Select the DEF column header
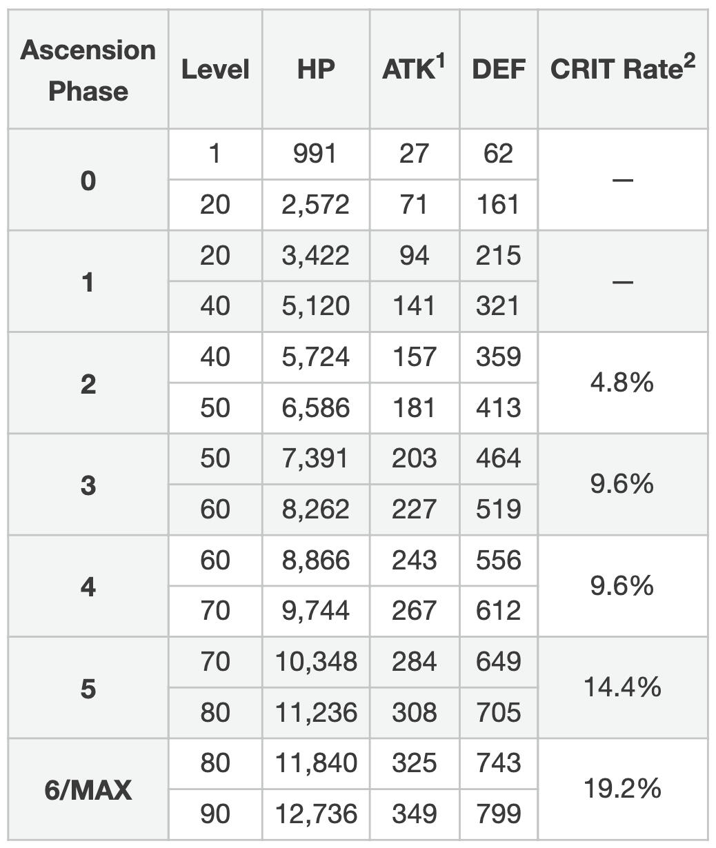This screenshot has width=716, height=848. [498, 70]
